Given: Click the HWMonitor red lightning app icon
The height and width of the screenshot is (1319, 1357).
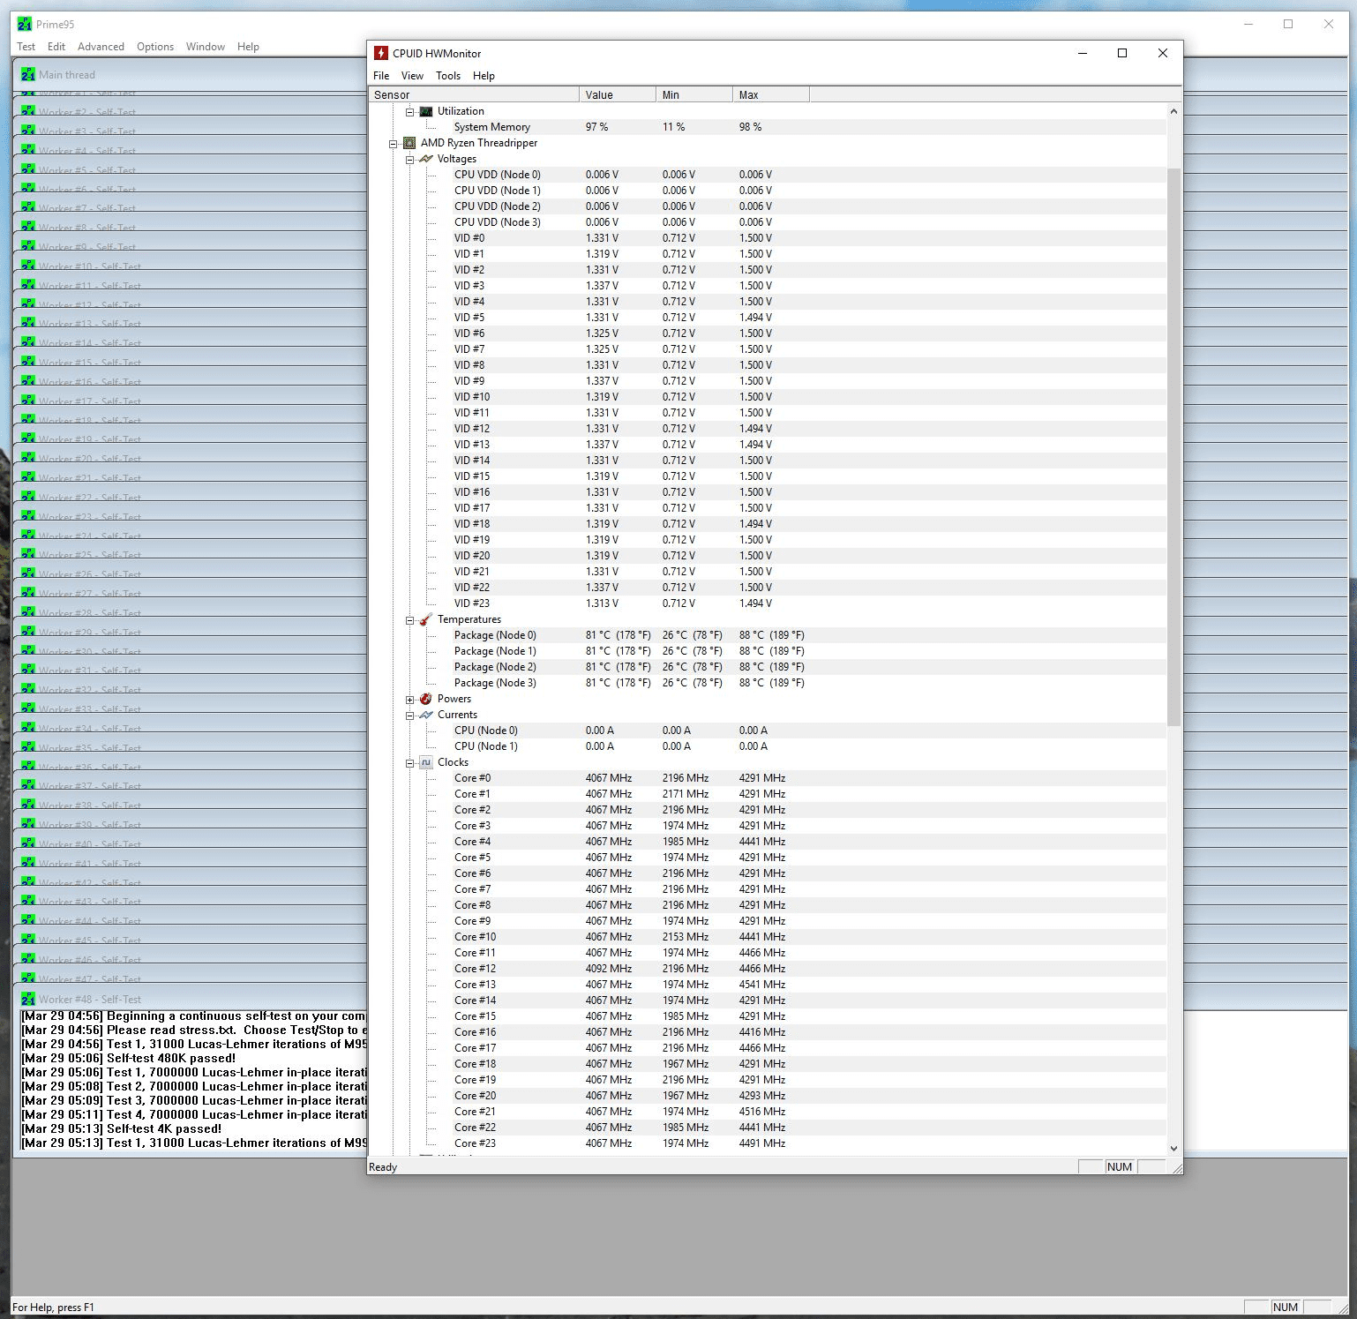Looking at the screenshot, I should [x=381, y=53].
